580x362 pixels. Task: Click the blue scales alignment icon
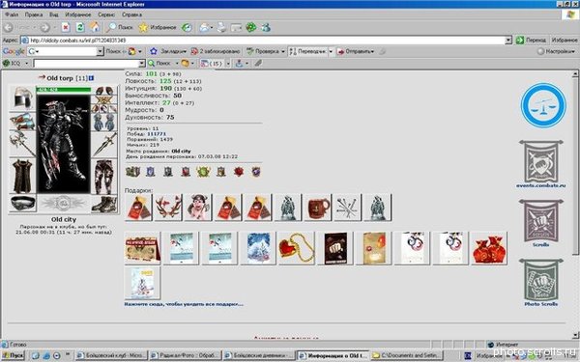pyautogui.click(x=543, y=105)
